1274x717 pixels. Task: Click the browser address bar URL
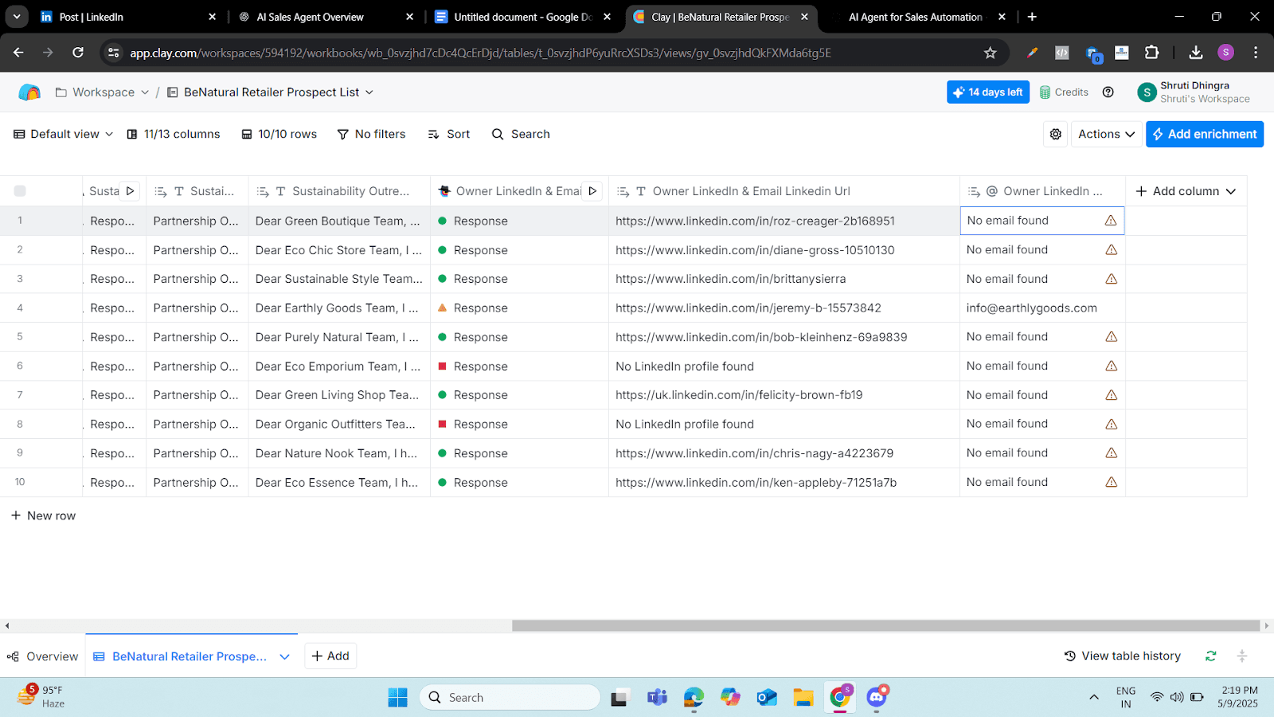pos(481,53)
